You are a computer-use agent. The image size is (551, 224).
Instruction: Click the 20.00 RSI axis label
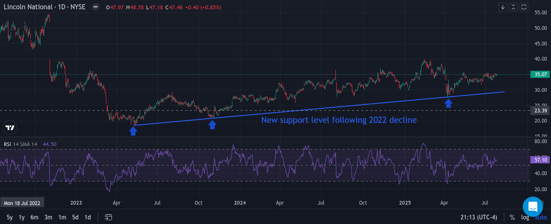541,189
